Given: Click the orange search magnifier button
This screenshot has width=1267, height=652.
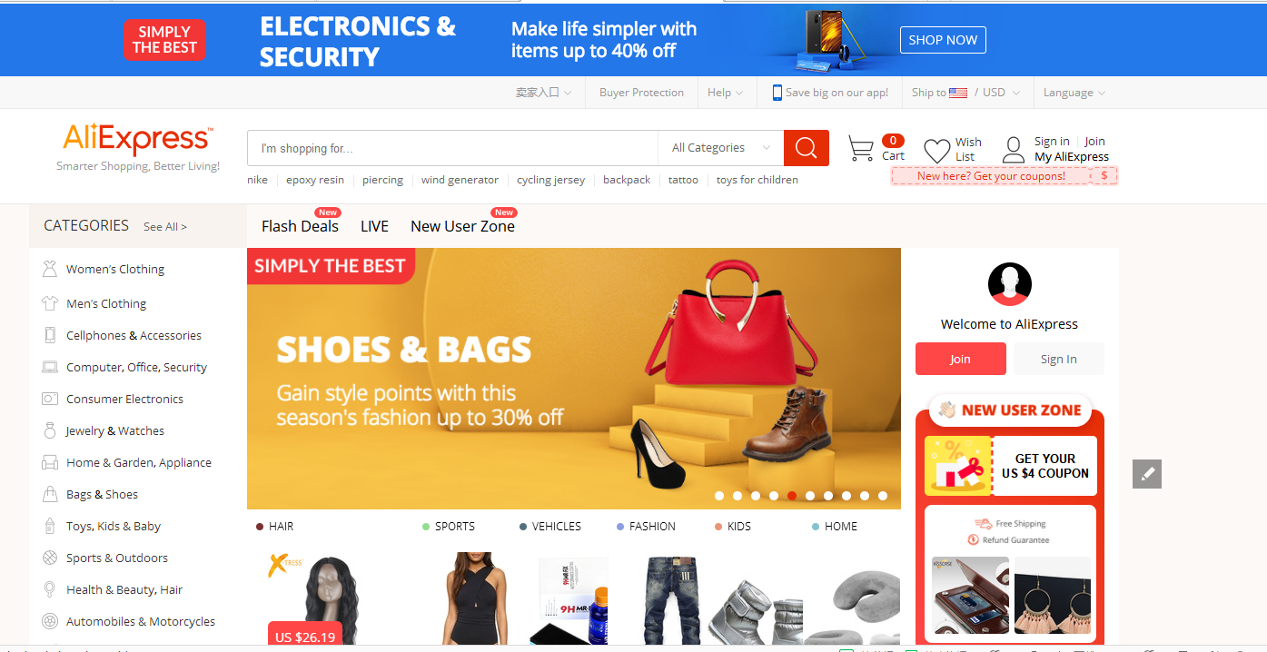Looking at the screenshot, I should (x=807, y=148).
